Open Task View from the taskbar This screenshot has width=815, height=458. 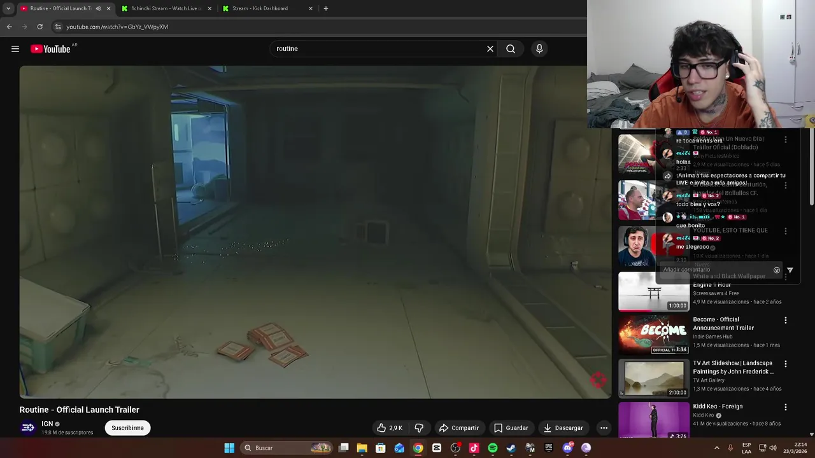coord(343,448)
